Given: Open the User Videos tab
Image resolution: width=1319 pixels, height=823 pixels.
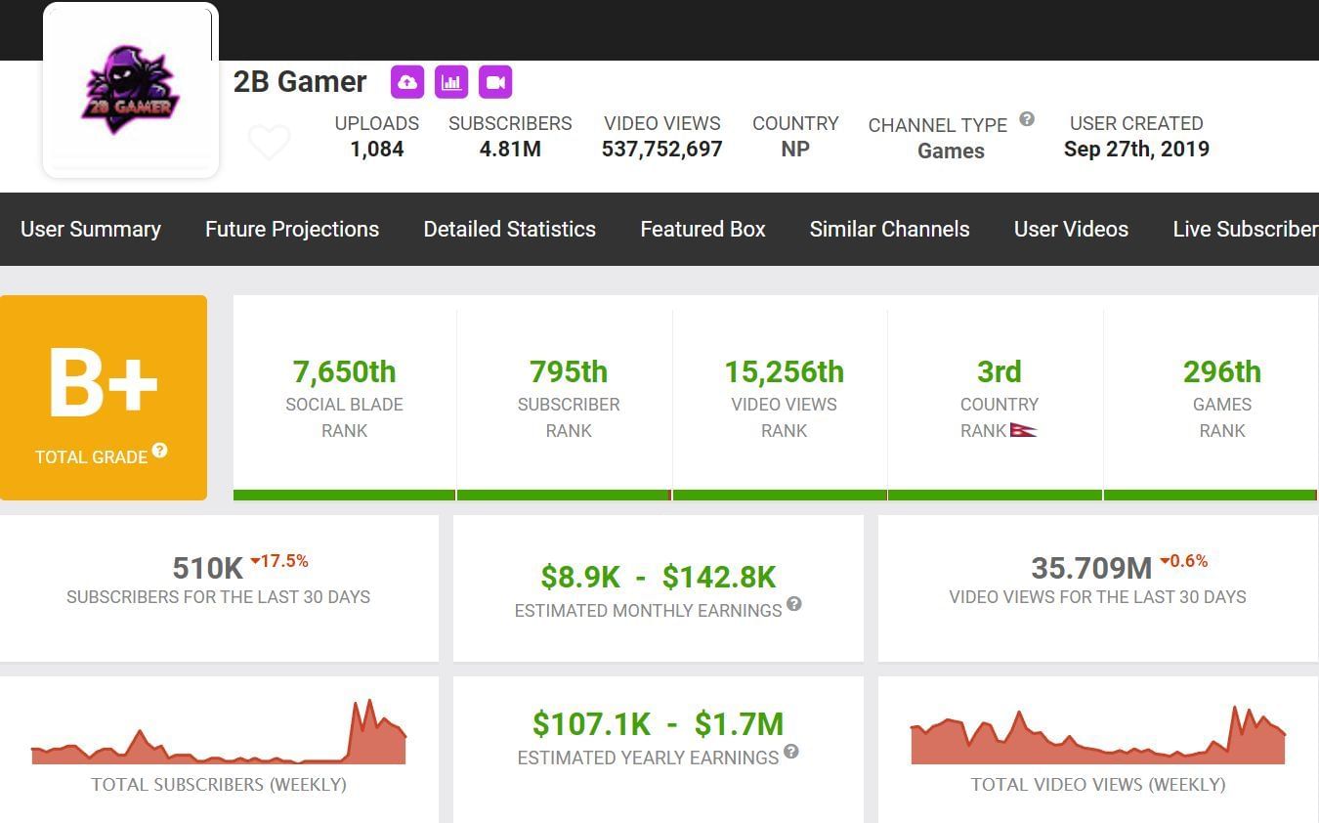Looking at the screenshot, I should pos(1071,229).
